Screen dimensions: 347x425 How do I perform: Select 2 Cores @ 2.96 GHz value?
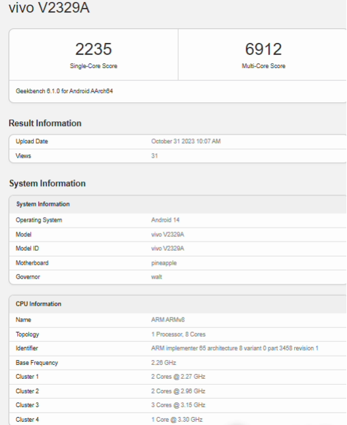pyautogui.click(x=178, y=391)
